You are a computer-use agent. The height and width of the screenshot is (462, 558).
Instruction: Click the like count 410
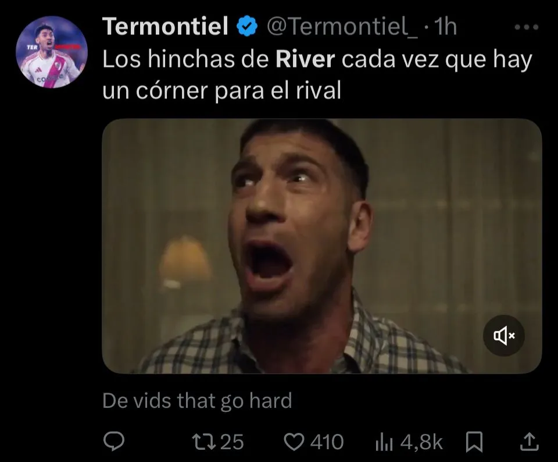coord(327,442)
